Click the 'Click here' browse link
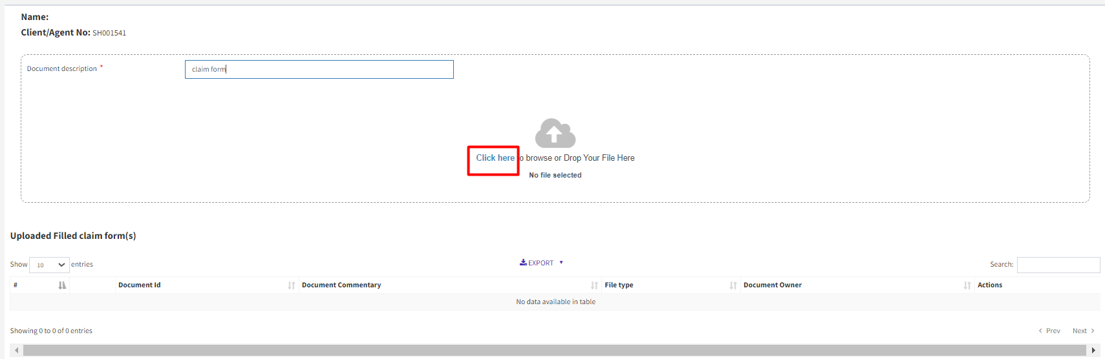1105x359 pixels. tap(495, 158)
